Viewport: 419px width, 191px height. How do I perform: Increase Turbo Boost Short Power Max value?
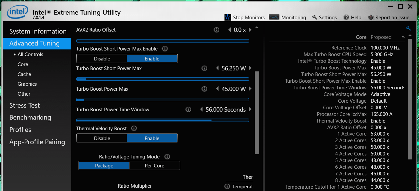[250, 68]
